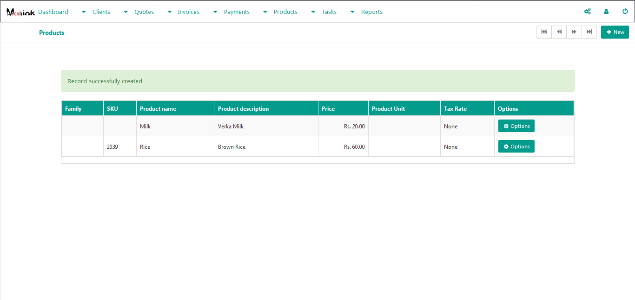Open Options for the Rice product

tap(516, 147)
